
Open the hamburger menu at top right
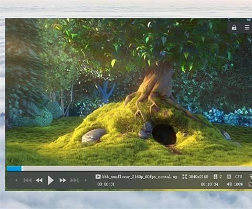click(x=247, y=27)
